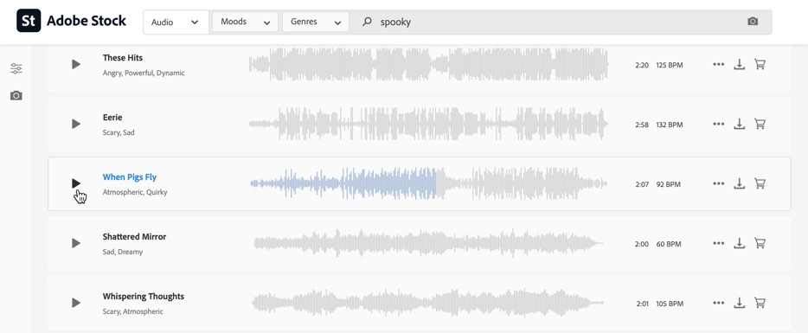The height and width of the screenshot is (333, 808).
Task: Expand the Audio asset type dropdown
Action: 176,22
